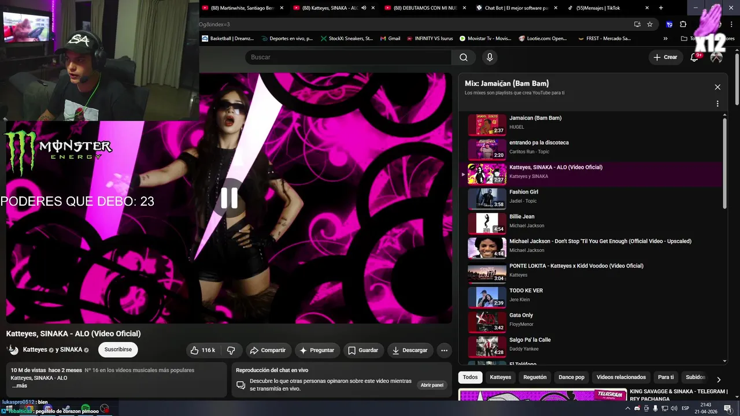Select the Dance pop filter chip
The image size is (740, 416).
coord(571,377)
